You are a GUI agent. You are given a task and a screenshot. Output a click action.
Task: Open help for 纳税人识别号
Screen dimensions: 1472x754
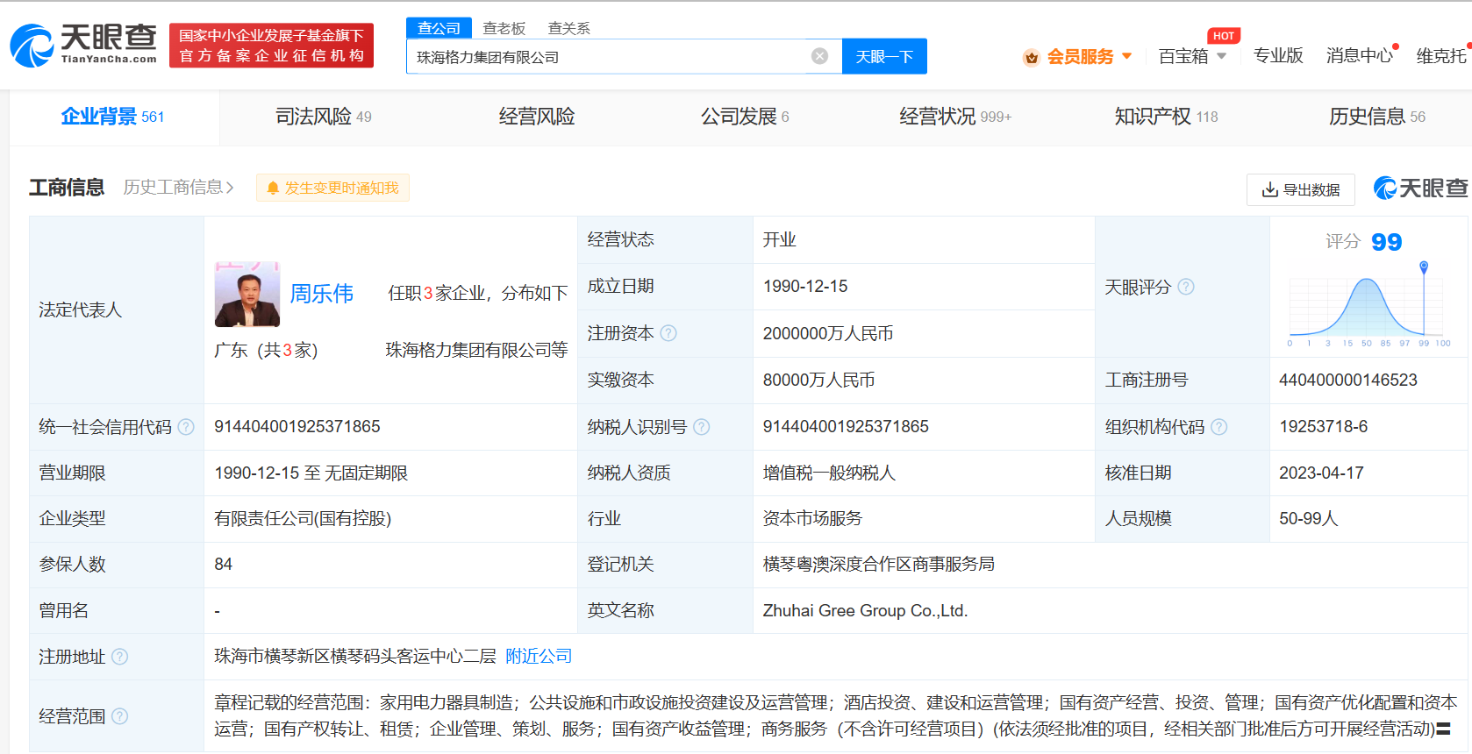tap(702, 427)
